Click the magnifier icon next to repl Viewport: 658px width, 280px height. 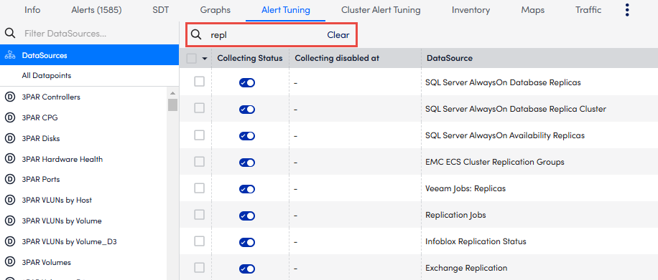coord(196,35)
